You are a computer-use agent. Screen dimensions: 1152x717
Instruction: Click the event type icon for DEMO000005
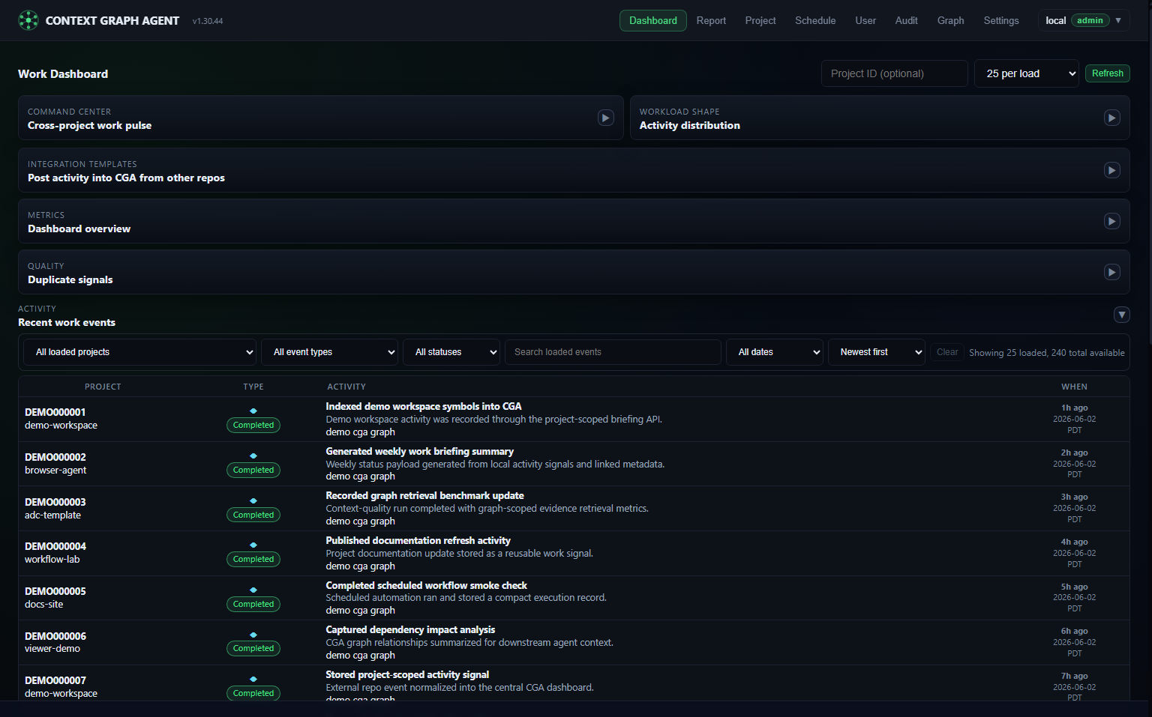point(253,590)
